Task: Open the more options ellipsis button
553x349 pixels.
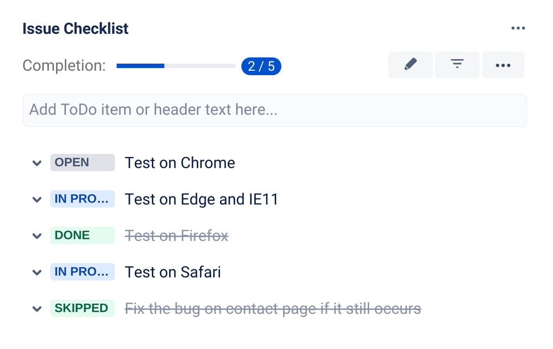Action: tap(503, 65)
